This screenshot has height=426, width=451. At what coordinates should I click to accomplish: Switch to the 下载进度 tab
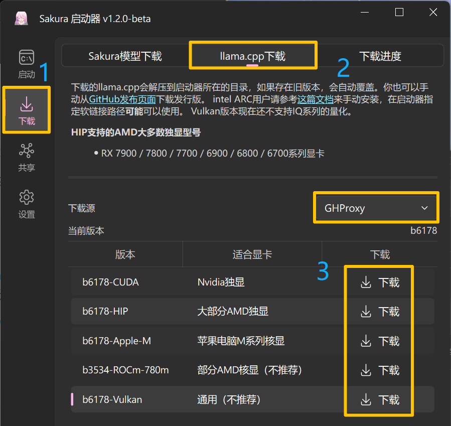point(380,56)
